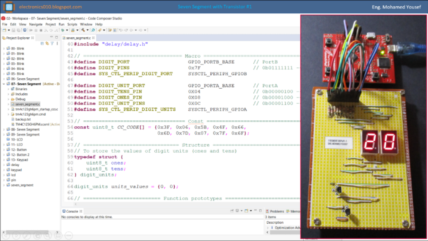
Task: Click electronics010.blogspot.com link
Action: (50, 7)
